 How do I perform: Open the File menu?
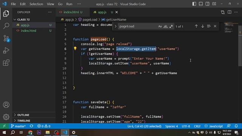coord(14,4)
